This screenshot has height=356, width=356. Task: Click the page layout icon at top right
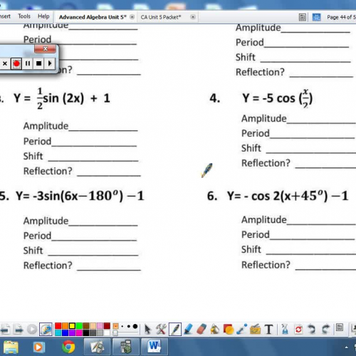click(302, 17)
